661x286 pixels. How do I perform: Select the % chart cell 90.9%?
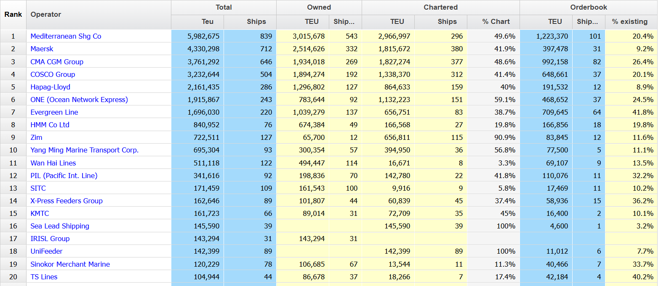point(493,137)
